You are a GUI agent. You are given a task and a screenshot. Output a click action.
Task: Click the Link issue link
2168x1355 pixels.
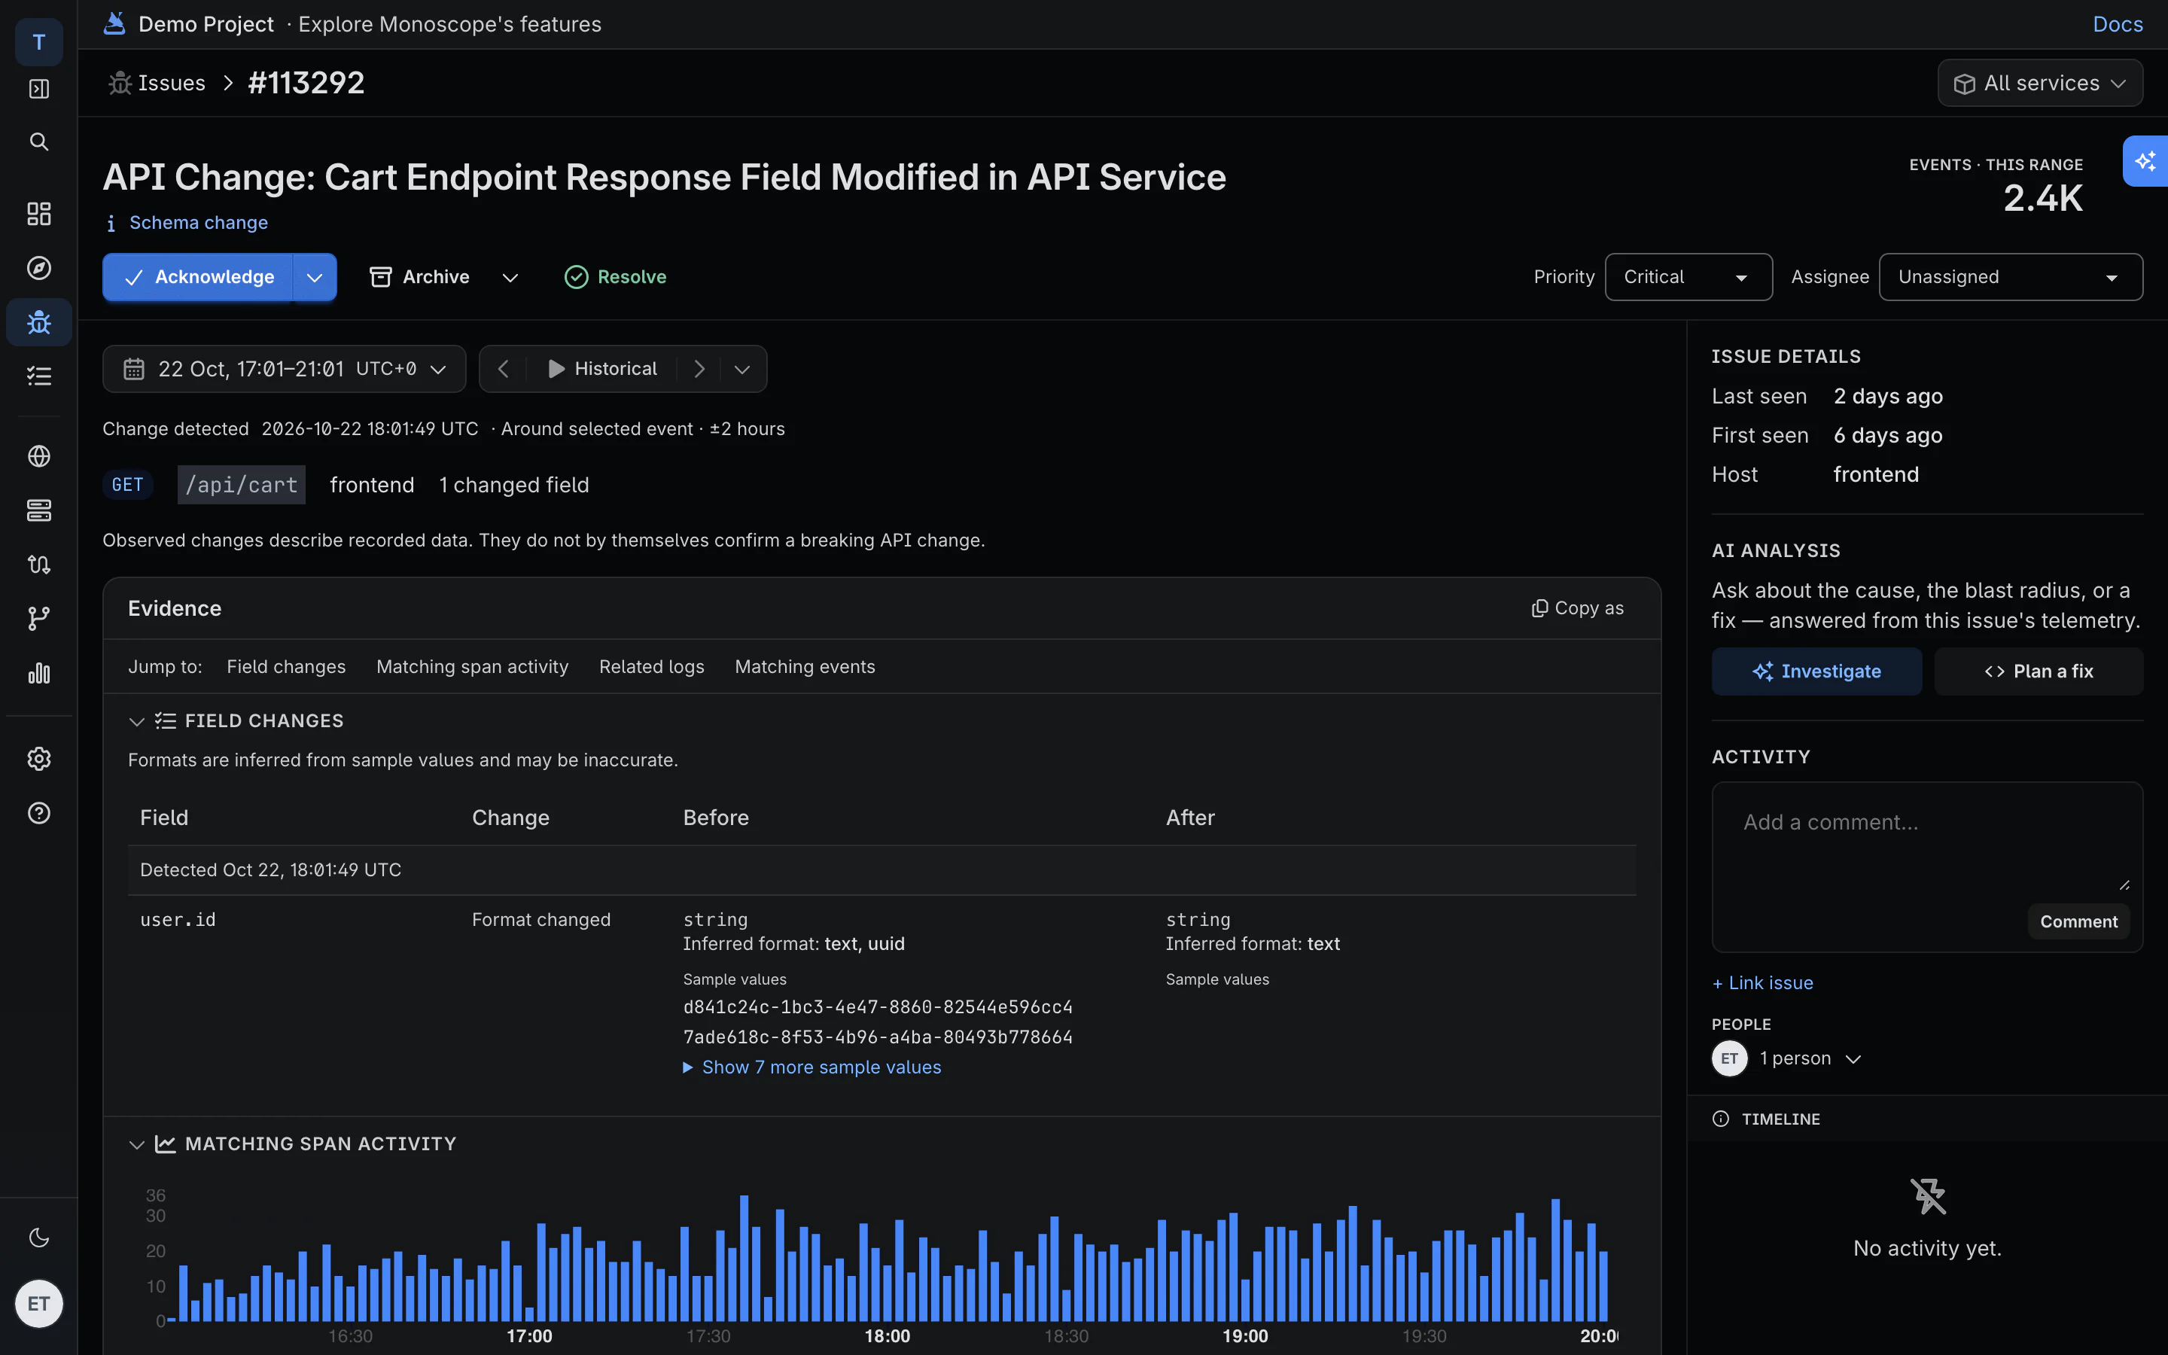click(x=1762, y=983)
